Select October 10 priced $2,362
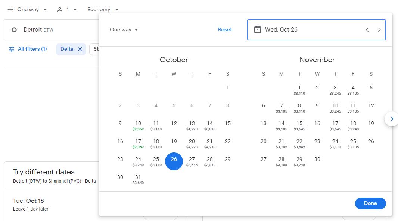398x221 pixels. point(138,126)
